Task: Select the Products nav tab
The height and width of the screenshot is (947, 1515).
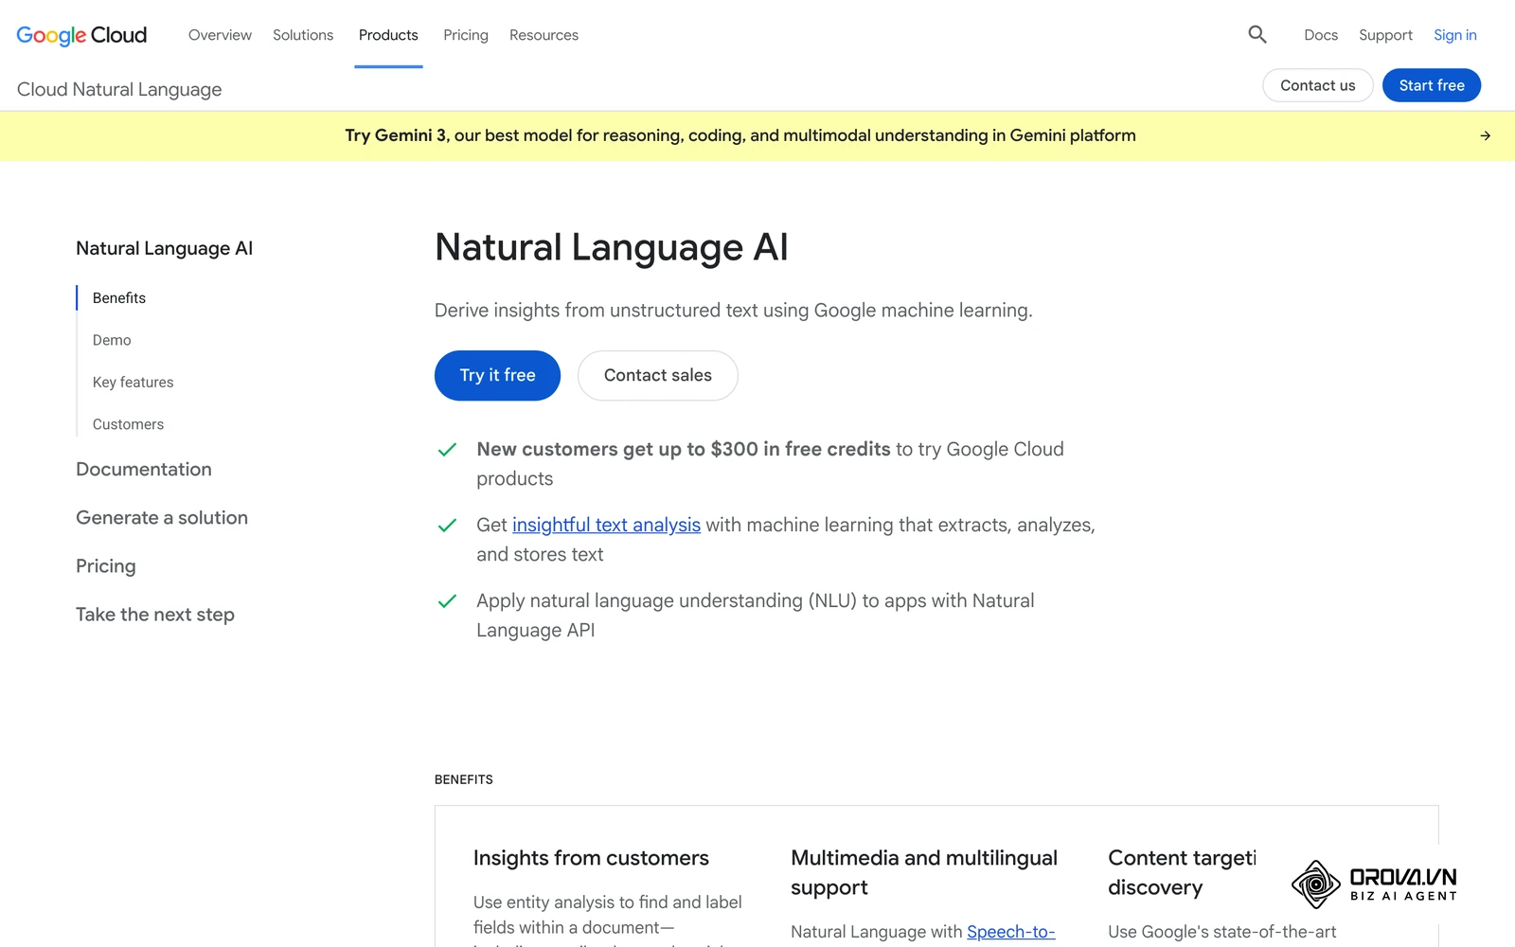Action: [388, 35]
